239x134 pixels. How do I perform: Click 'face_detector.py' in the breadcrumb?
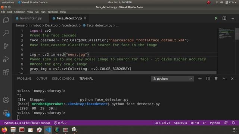click(99, 26)
